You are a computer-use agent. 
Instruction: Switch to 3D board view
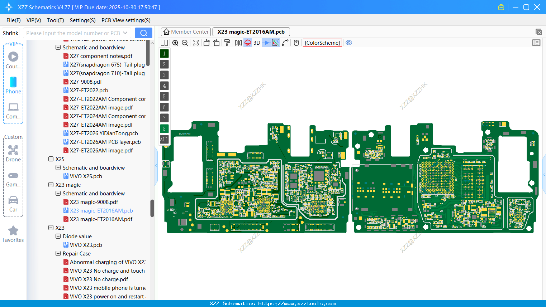tap(257, 43)
